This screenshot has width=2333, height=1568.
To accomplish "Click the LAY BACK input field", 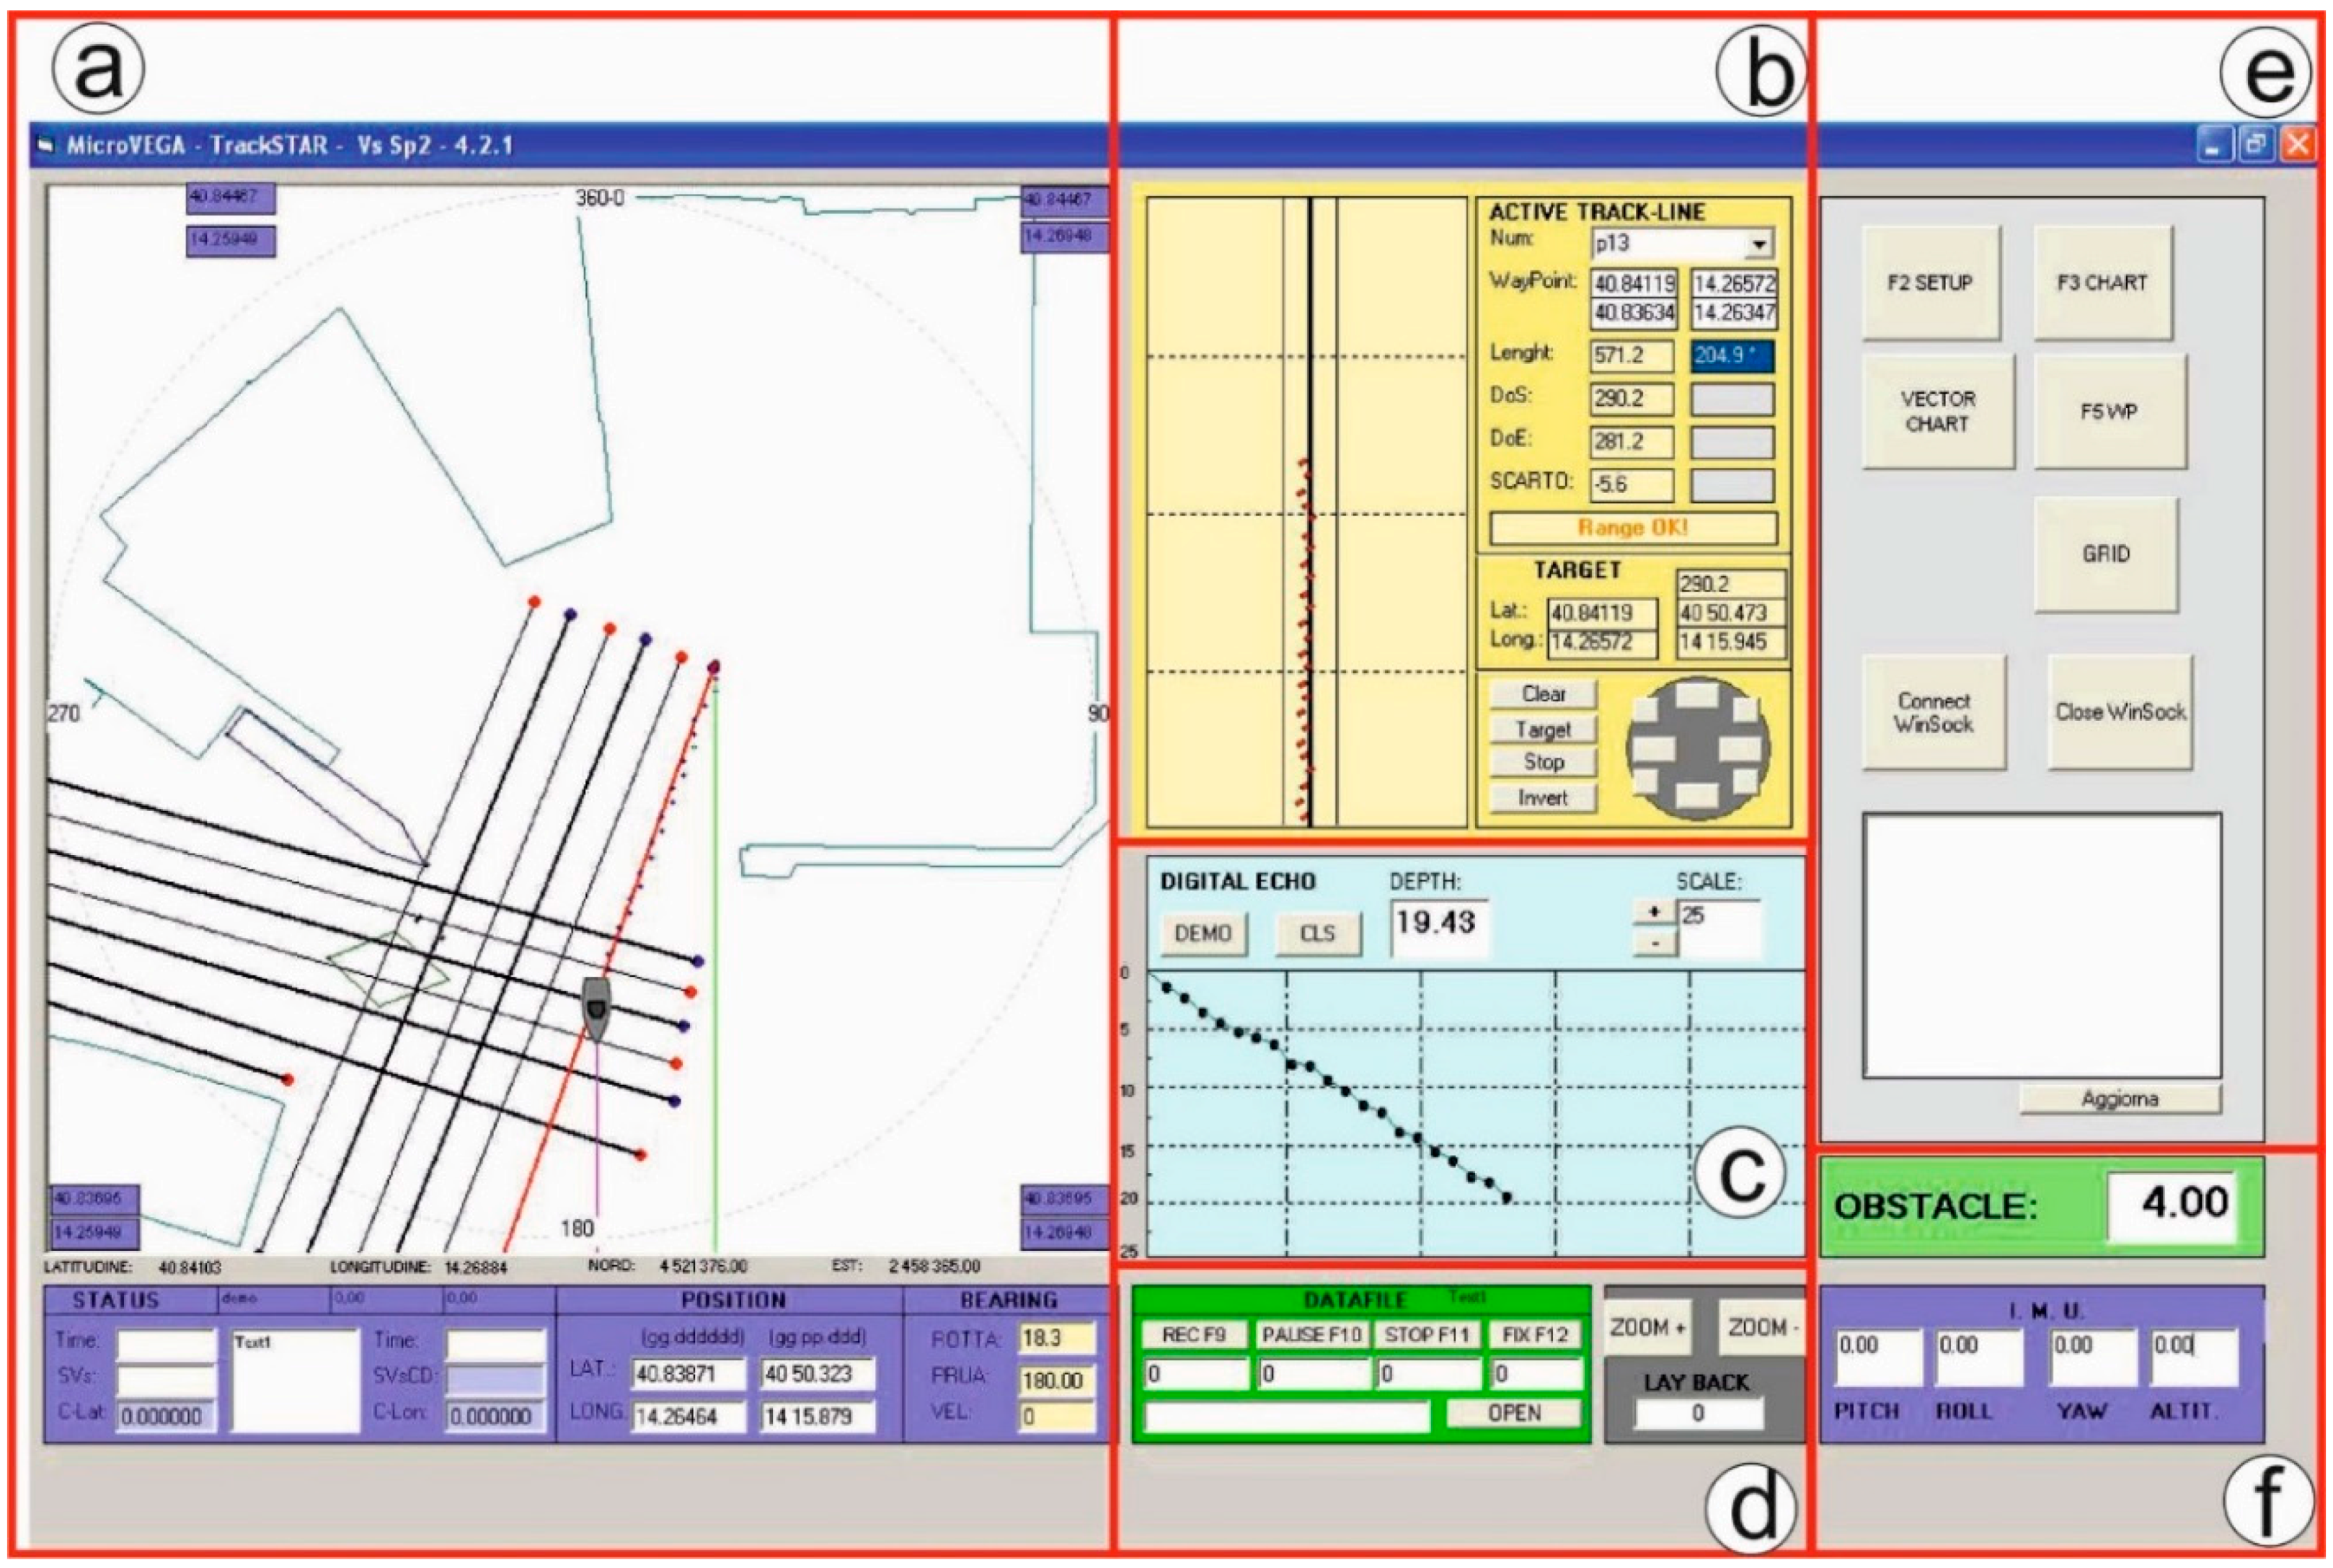I will click(x=1698, y=1413).
